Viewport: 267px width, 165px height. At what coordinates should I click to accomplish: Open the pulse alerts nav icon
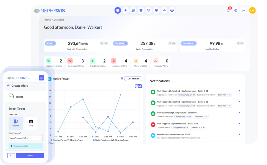pos(164,10)
